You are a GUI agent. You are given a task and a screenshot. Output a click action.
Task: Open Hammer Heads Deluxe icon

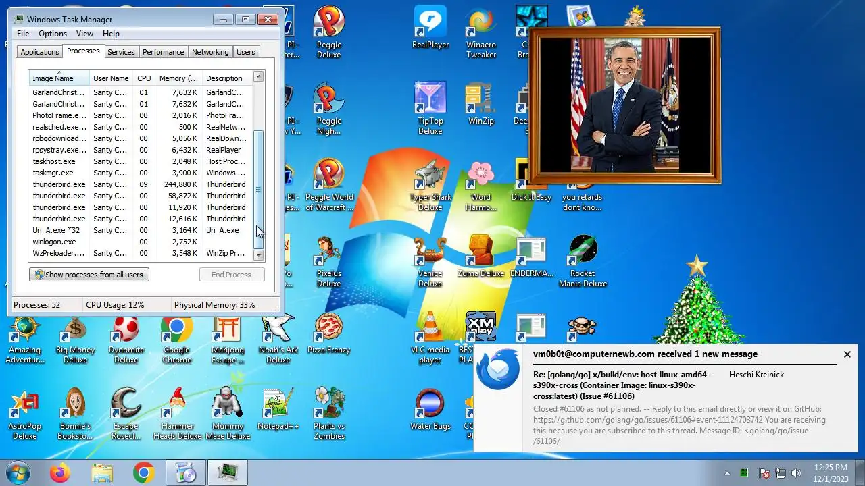[x=177, y=413]
